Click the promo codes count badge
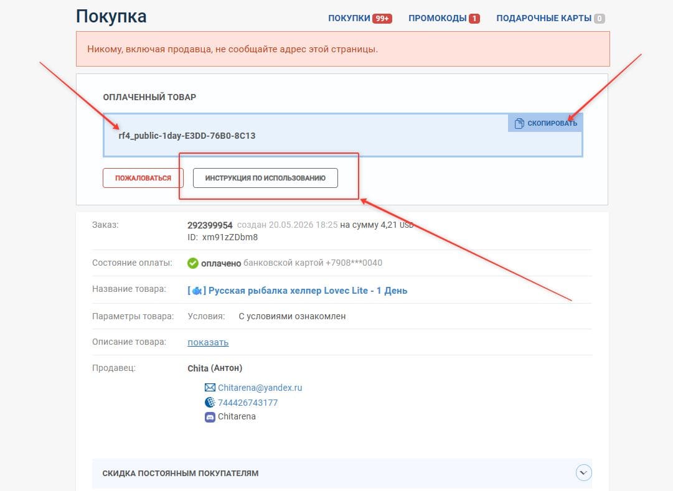The height and width of the screenshot is (491, 673). click(474, 19)
